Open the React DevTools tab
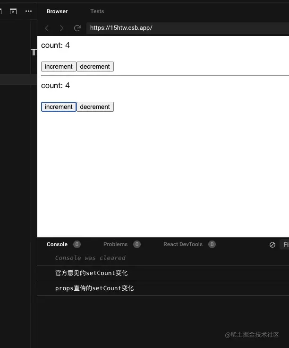Screen dimensions: 289x348 point(183,244)
